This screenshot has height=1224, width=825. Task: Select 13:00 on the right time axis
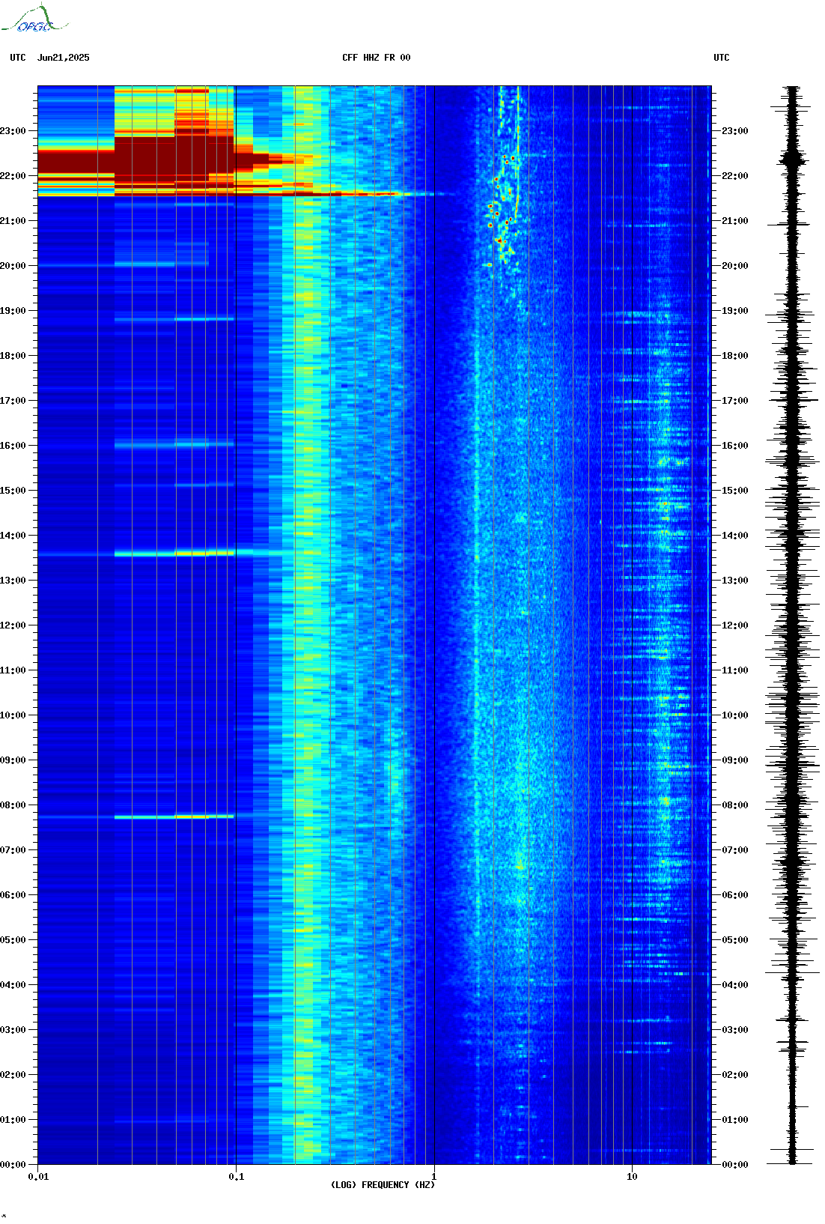[x=734, y=581]
